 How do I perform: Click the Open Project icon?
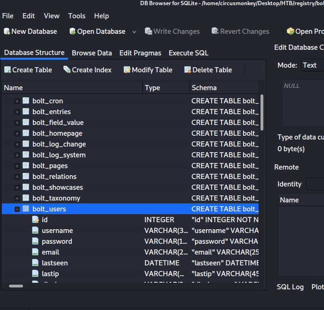coord(291,31)
